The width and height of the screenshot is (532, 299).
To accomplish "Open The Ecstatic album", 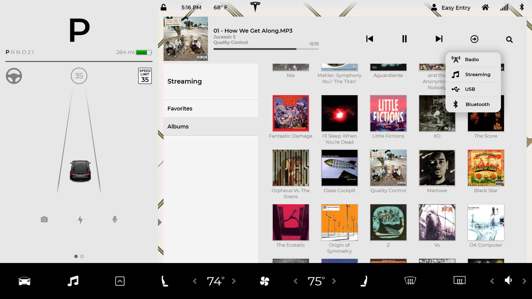I will pos(291,222).
